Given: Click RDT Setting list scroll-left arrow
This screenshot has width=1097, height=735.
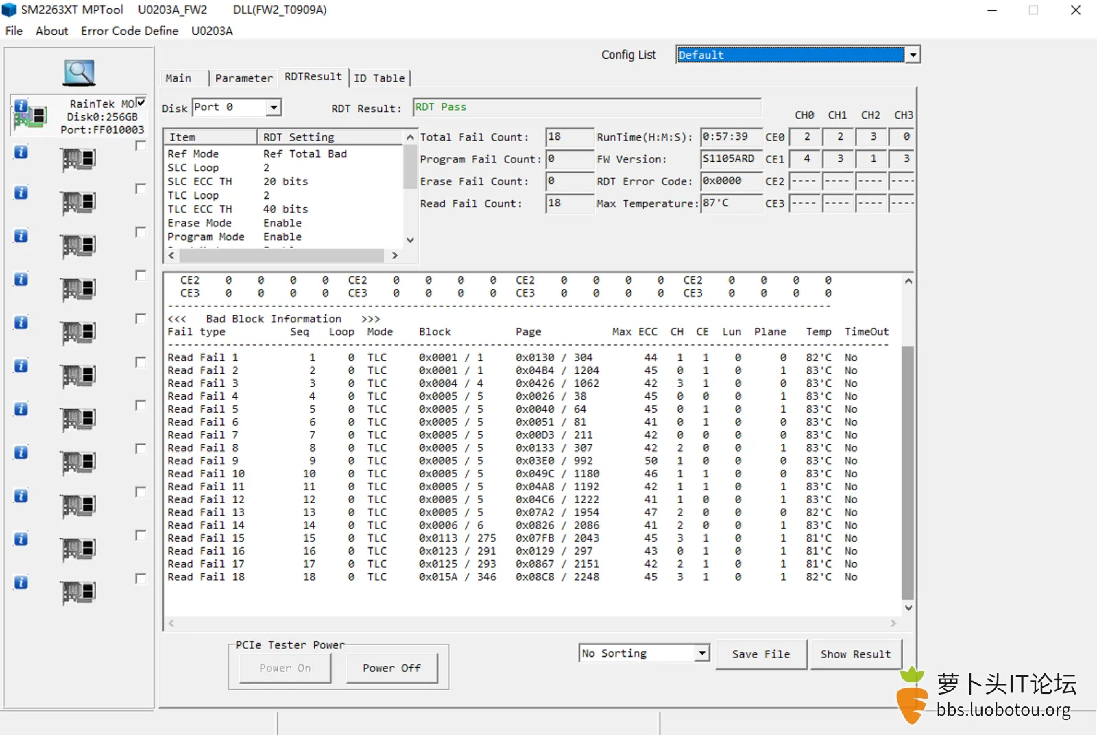Looking at the screenshot, I should (171, 255).
